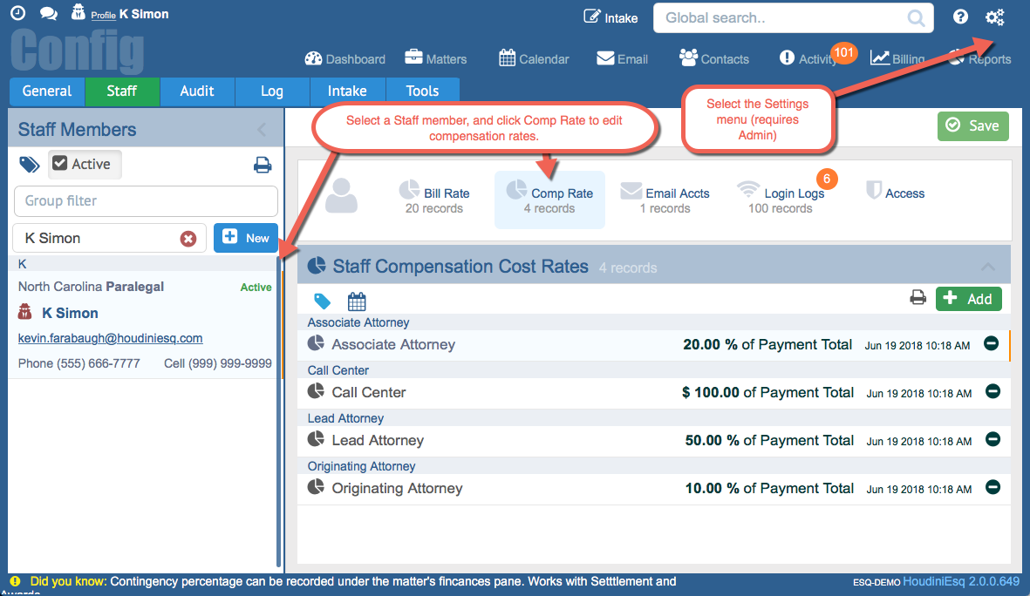Image resolution: width=1030 pixels, height=596 pixels.
Task: Collapse the Staff Members panel
Action: pyautogui.click(x=263, y=129)
